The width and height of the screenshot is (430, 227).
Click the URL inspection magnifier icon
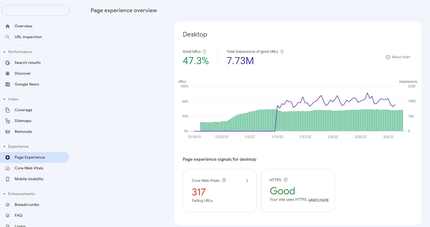pos(8,37)
